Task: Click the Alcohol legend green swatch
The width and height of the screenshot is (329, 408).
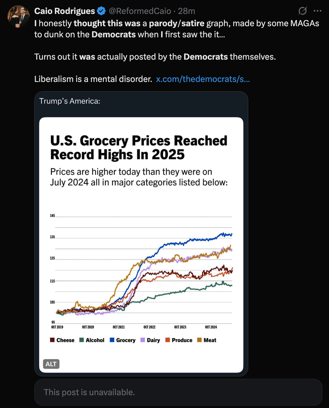Action: tap(82, 340)
